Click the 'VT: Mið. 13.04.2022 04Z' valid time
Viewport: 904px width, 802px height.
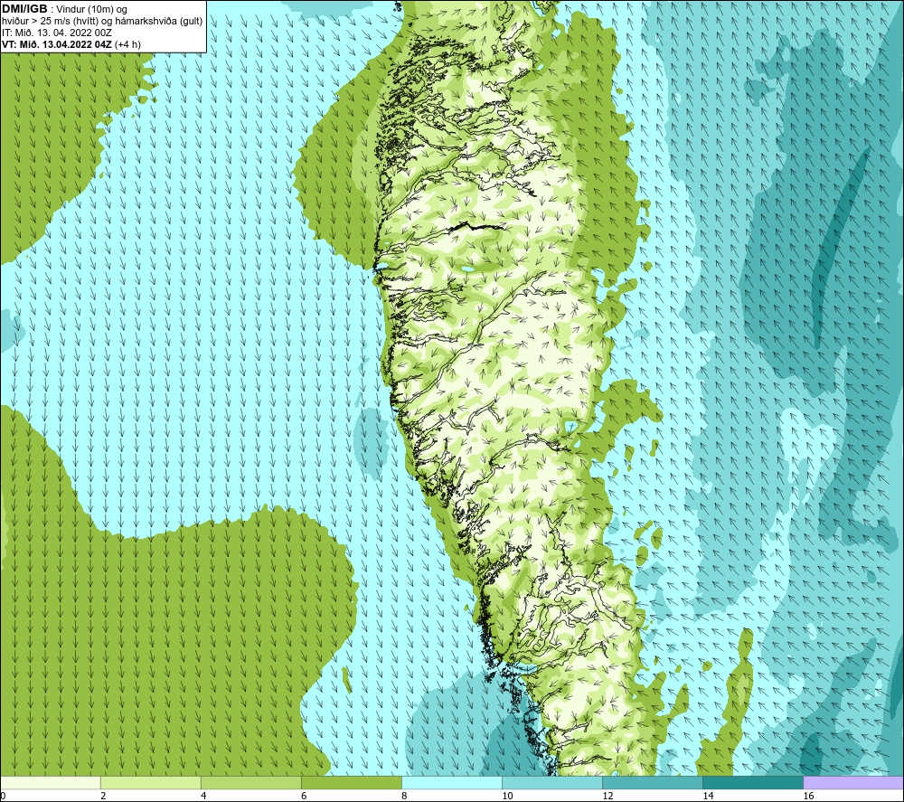point(57,44)
